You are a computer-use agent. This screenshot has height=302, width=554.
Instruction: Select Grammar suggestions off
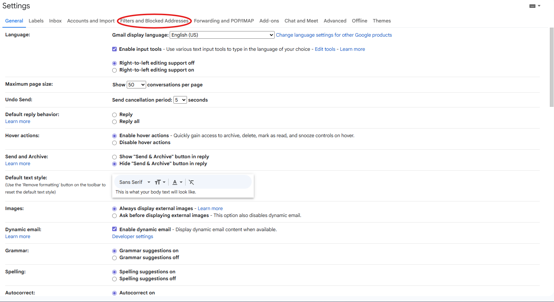coord(114,258)
